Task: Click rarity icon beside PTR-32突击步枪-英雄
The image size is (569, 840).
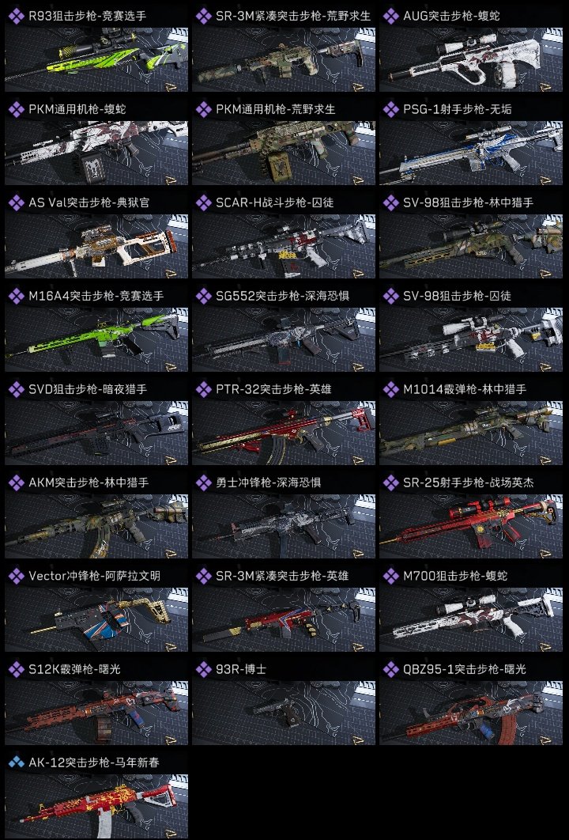Action: [x=204, y=389]
